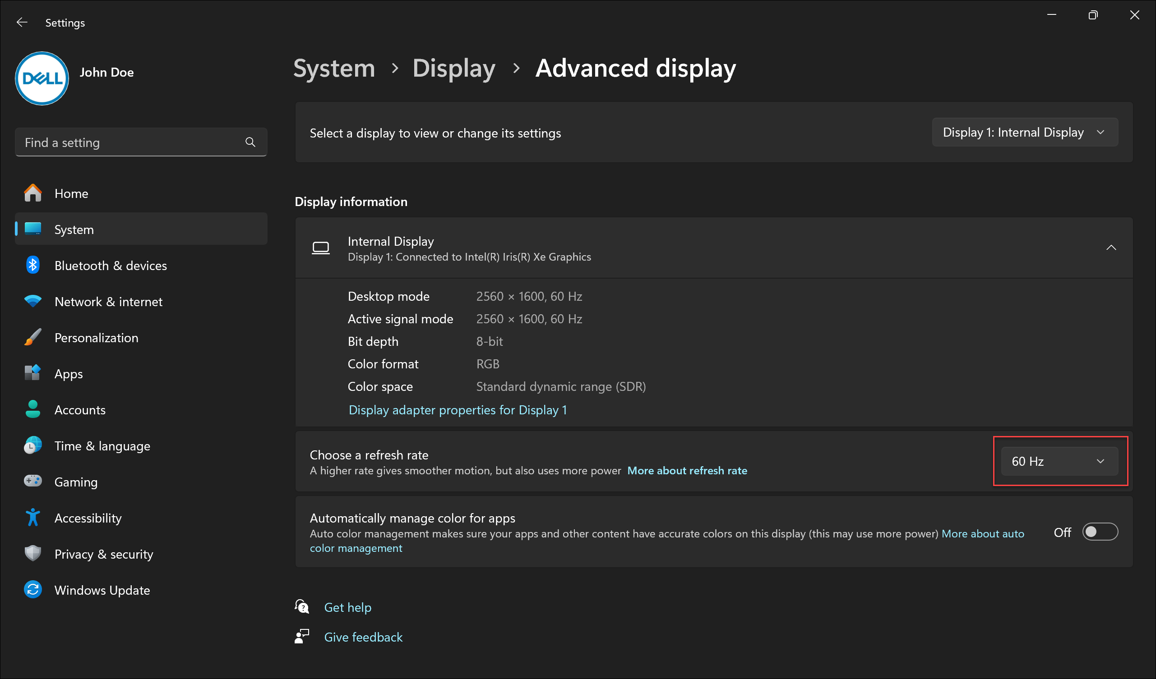Expand the Display 1 Internal Display dropdown

pyautogui.click(x=1024, y=132)
